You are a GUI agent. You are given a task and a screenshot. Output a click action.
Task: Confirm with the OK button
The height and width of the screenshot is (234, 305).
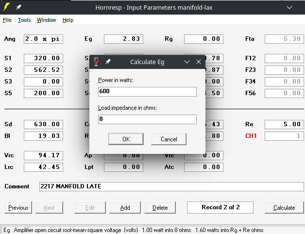pyautogui.click(x=126, y=139)
